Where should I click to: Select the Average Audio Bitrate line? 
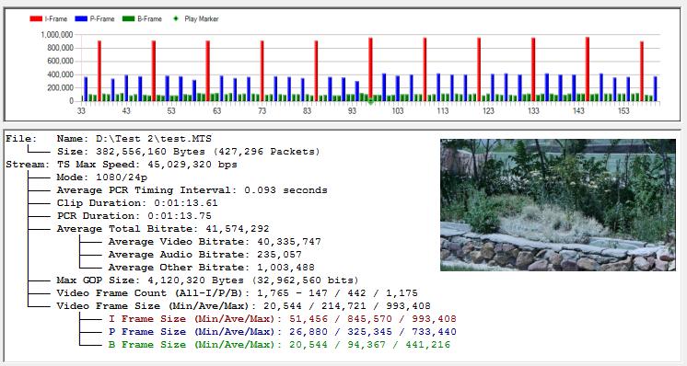[205, 254]
